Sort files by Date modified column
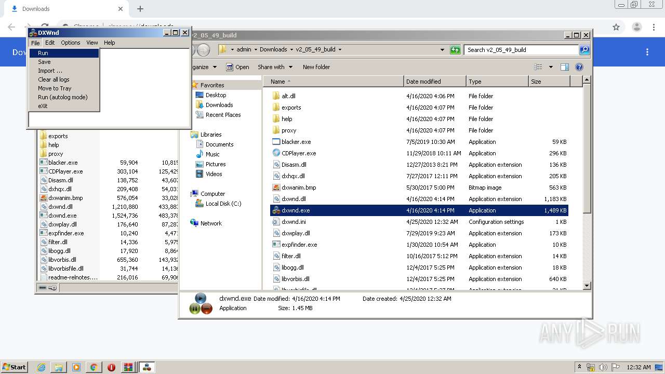This screenshot has width=665, height=374. 435,82
